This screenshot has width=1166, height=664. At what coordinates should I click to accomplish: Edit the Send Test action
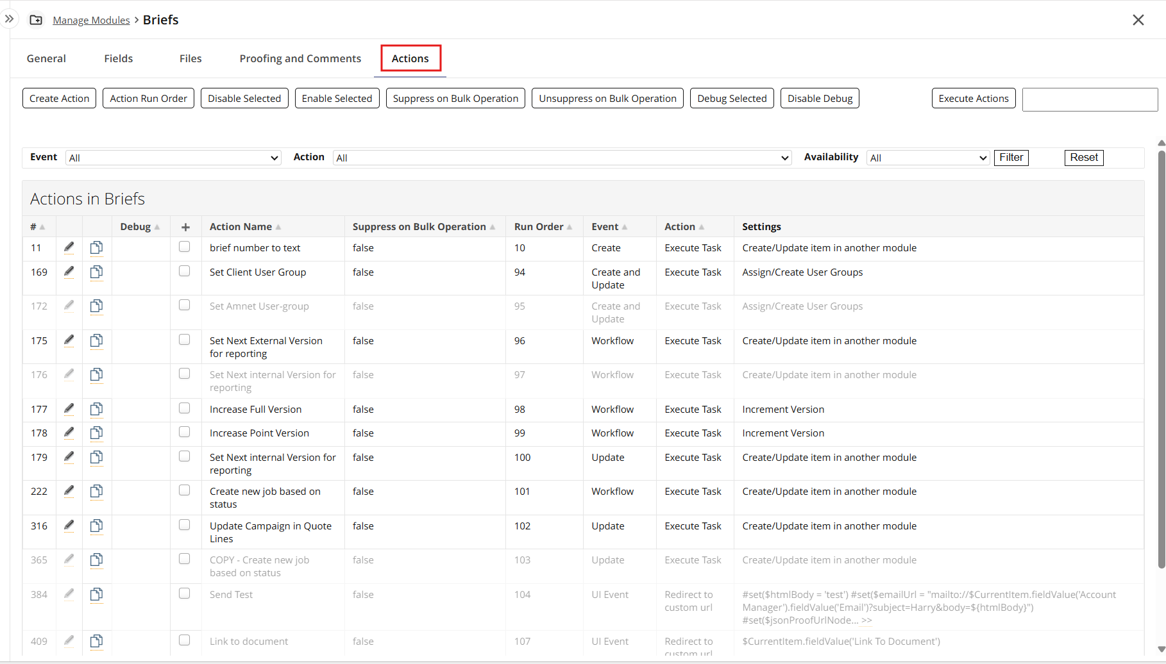[69, 594]
